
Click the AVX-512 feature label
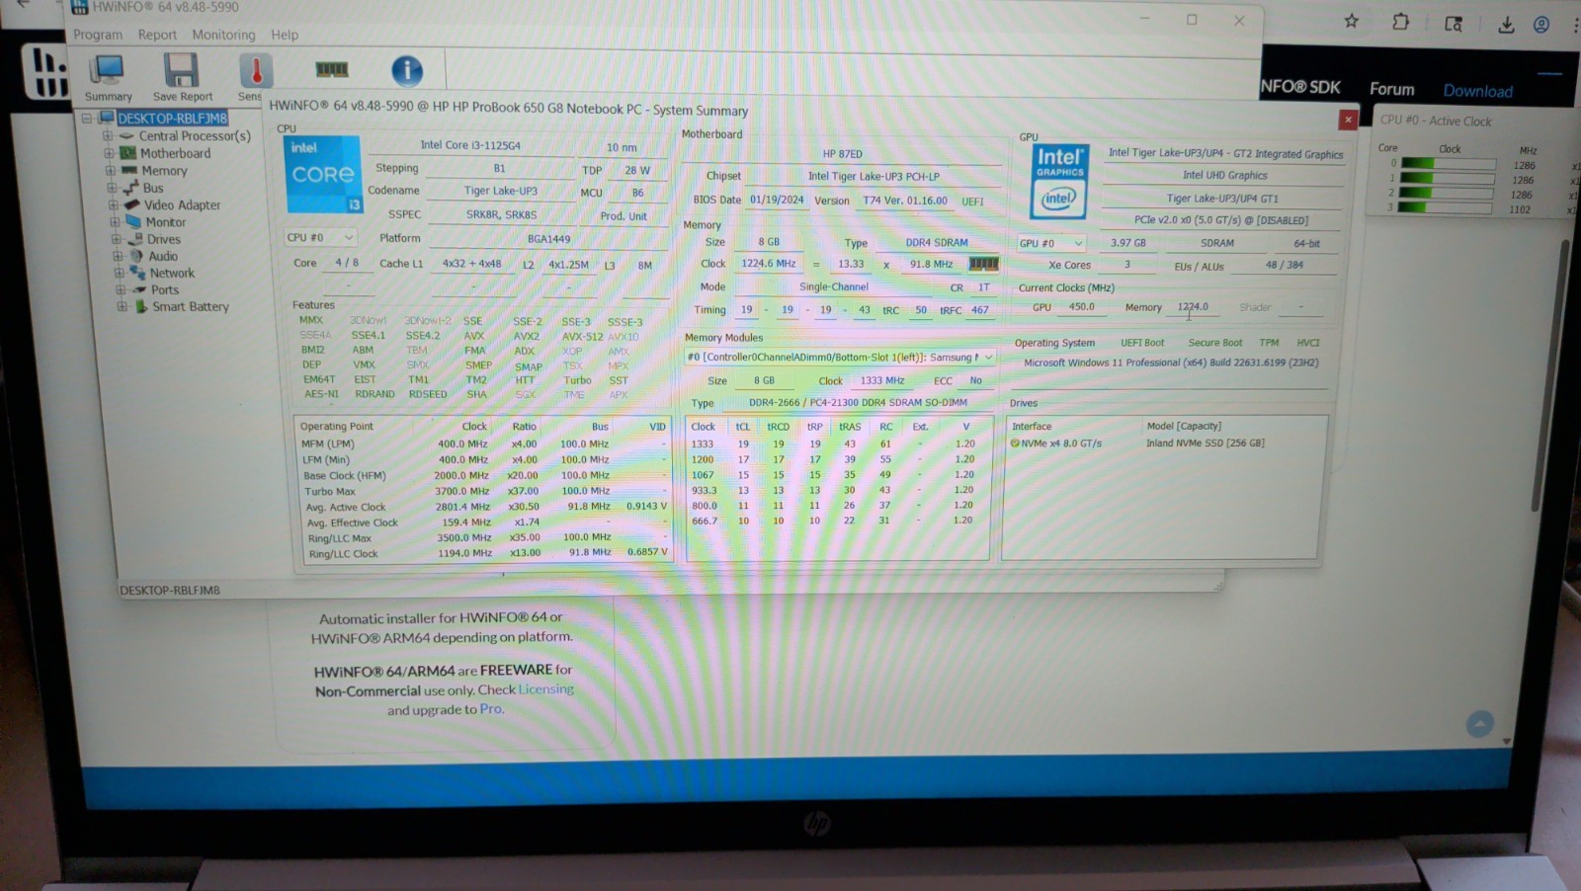tap(582, 337)
